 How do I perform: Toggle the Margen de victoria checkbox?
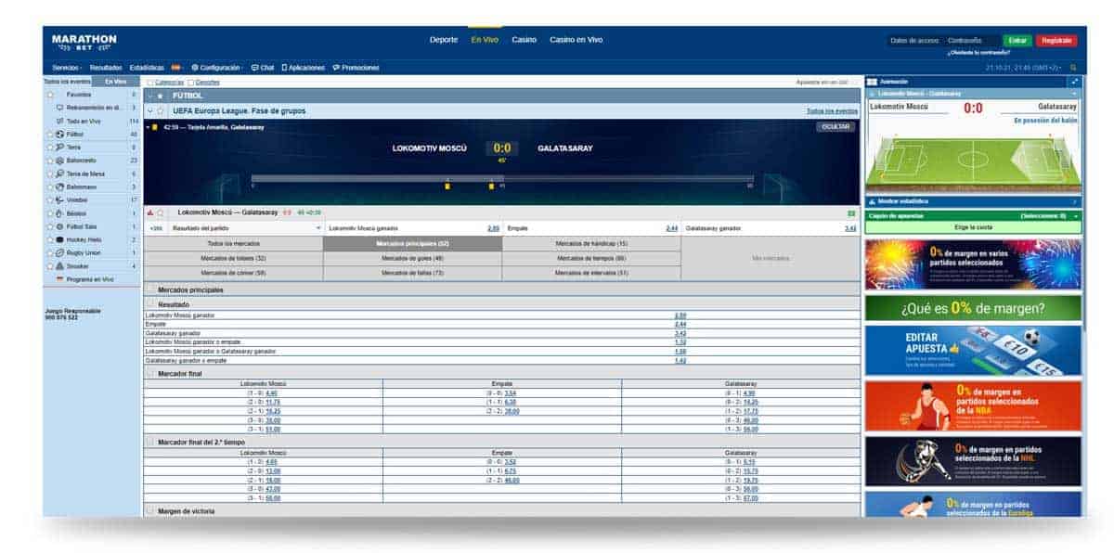(149, 510)
